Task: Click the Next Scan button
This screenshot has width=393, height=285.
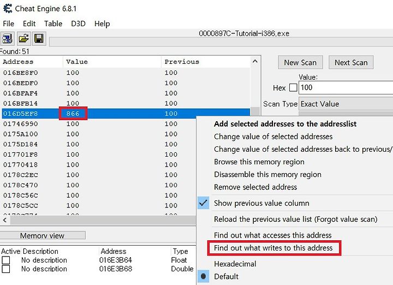Action: click(x=351, y=62)
